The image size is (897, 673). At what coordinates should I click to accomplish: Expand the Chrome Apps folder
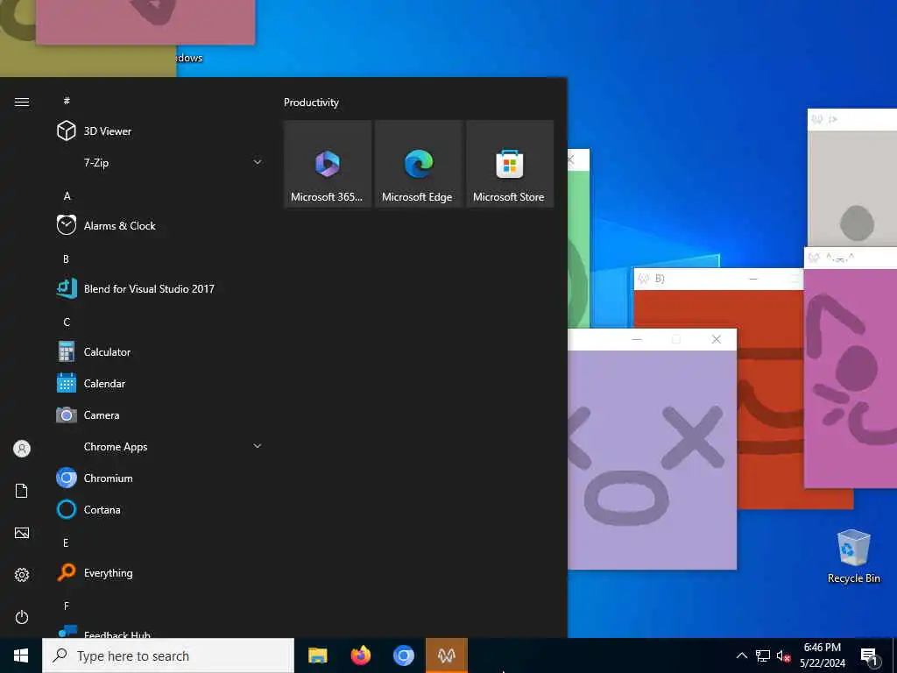point(160,446)
